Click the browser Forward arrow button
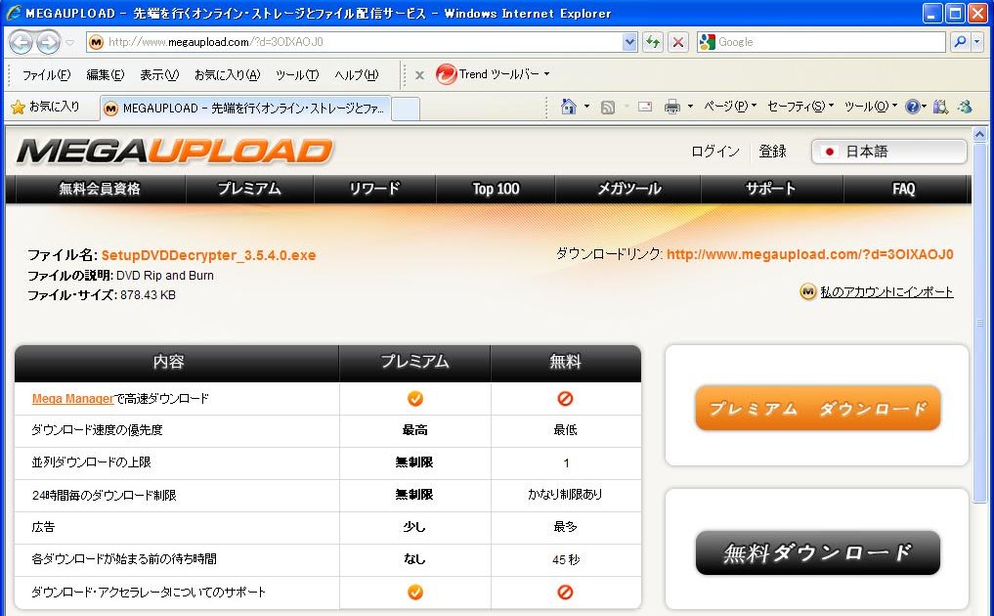994x616 pixels. tap(48, 42)
